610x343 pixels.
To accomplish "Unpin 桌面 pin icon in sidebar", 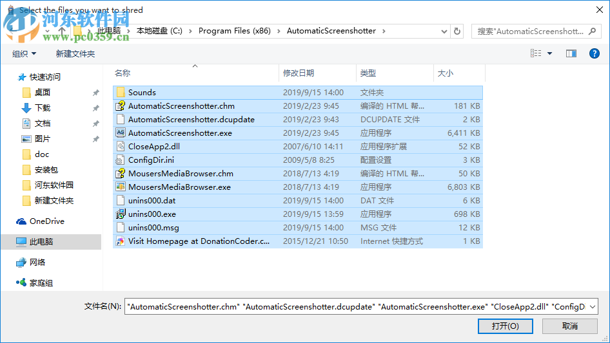I will click(95, 93).
